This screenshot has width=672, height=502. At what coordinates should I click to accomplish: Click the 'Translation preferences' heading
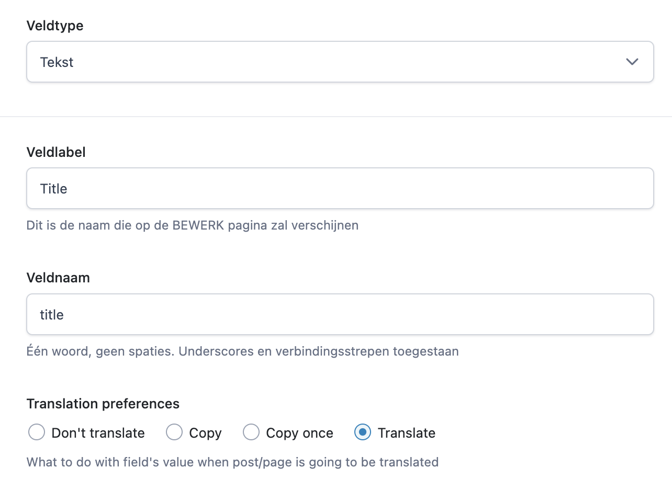coord(103,404)
